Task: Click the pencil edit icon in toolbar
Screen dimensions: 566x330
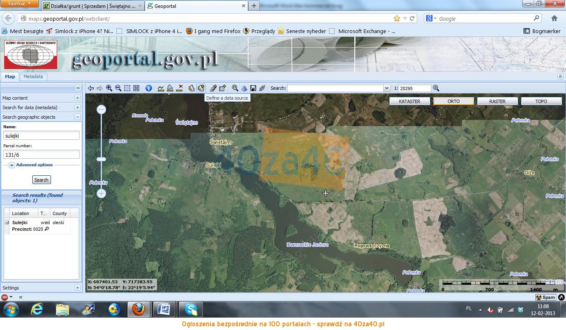Action: (x=262, y=88)
